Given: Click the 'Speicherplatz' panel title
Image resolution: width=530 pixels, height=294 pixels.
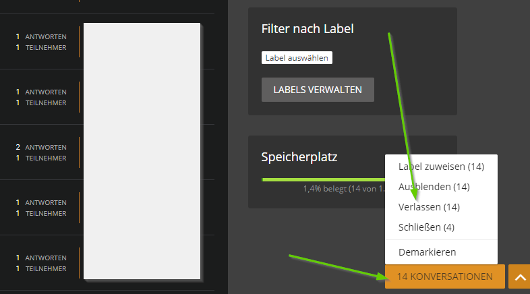Looking at the screenshot, I should [x=299, y=156].
